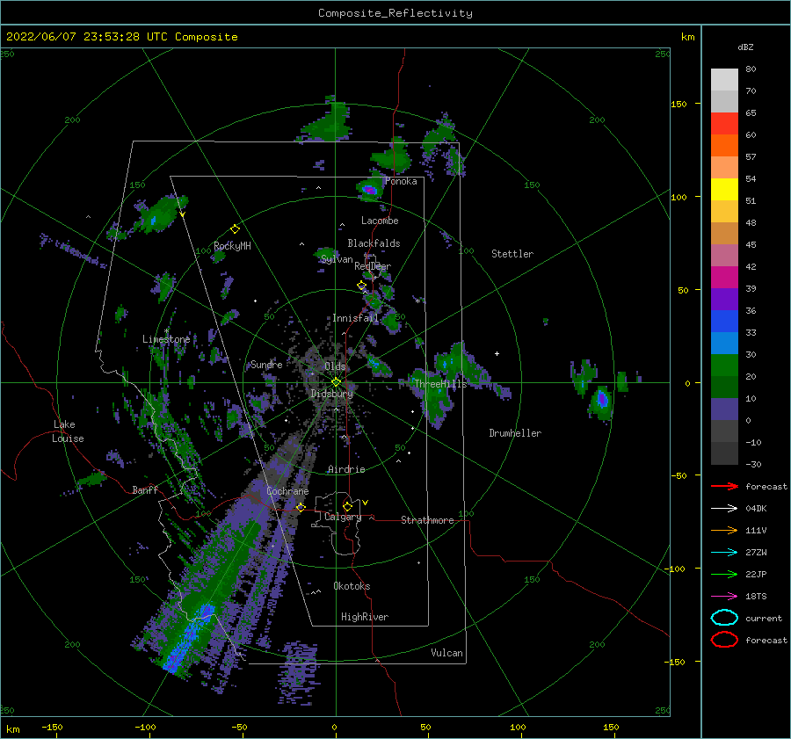The height and width of the screenshot is (739, 791).
Task: Click the 65 dBZ red color swatch
Action: (x=724, y=124)
